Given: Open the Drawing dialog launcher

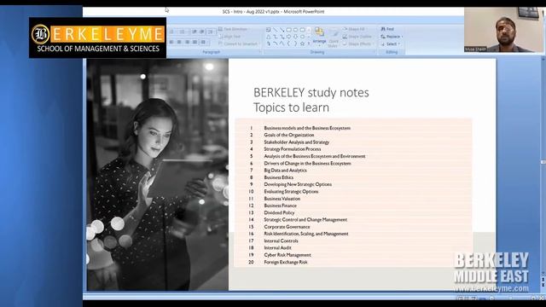Looking at the screenshot, I should (x=375, y=52).
